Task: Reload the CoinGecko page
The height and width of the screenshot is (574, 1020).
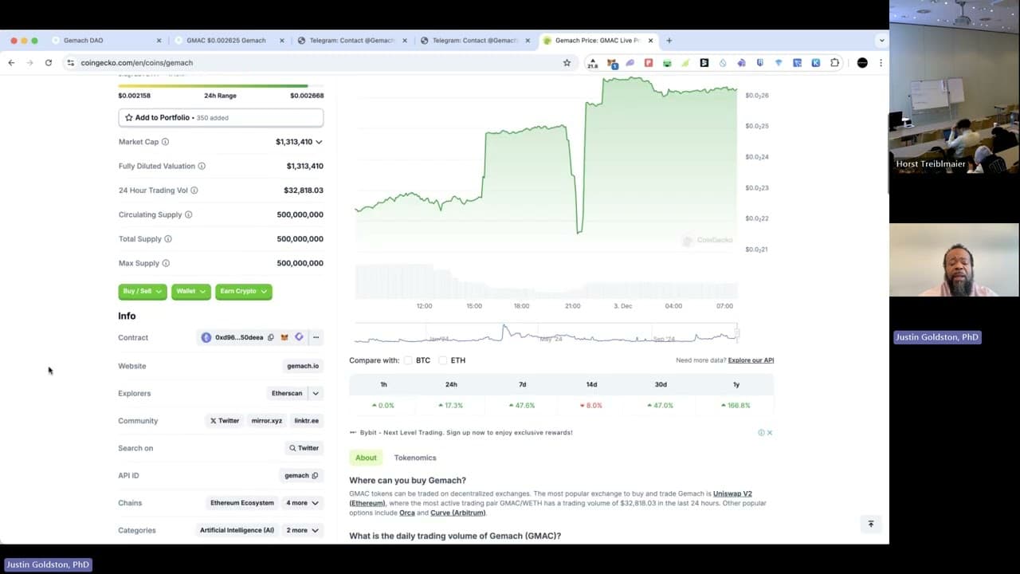Action: (49, 62)
